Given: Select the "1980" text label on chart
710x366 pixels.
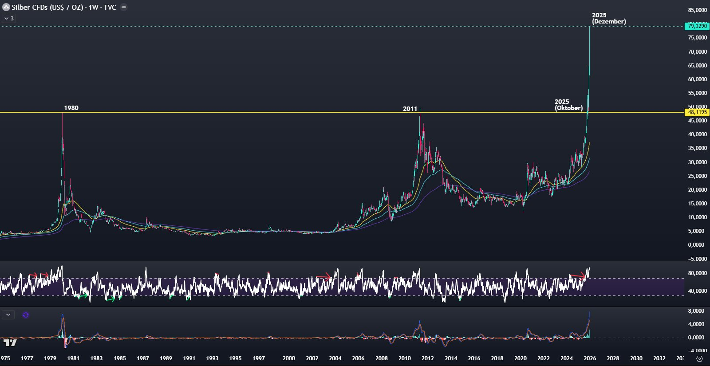Looking at the screenshot, I should tap(71, 108).
